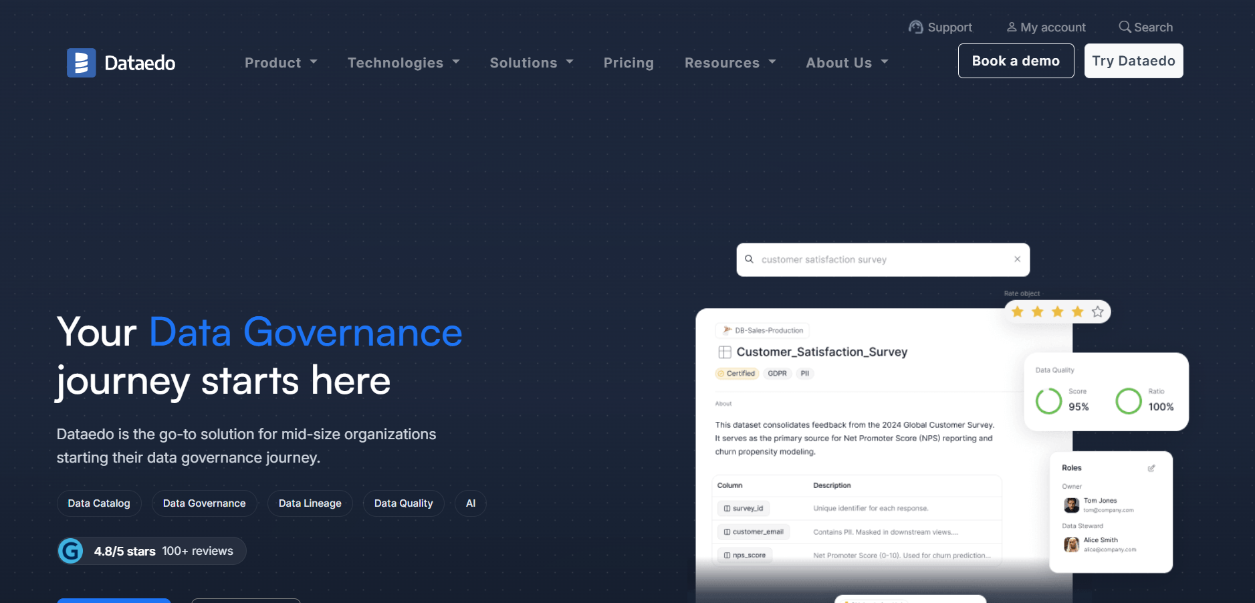Click the Search magnifier icon in header
Screen dimensions: 1255x603
(x=1125, y=27)
